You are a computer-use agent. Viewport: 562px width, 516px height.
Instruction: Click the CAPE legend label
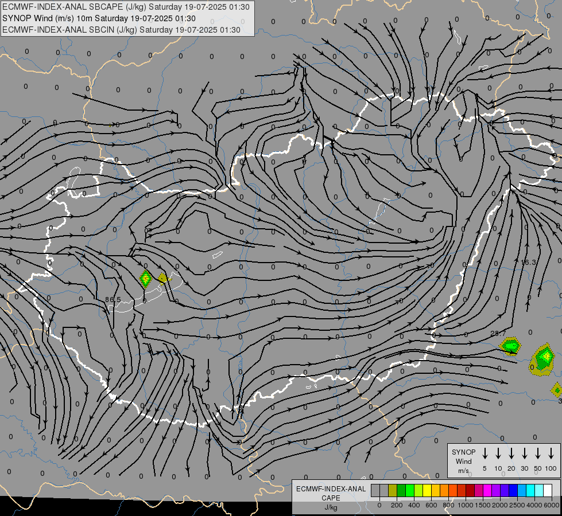click(x=331, y=498)
